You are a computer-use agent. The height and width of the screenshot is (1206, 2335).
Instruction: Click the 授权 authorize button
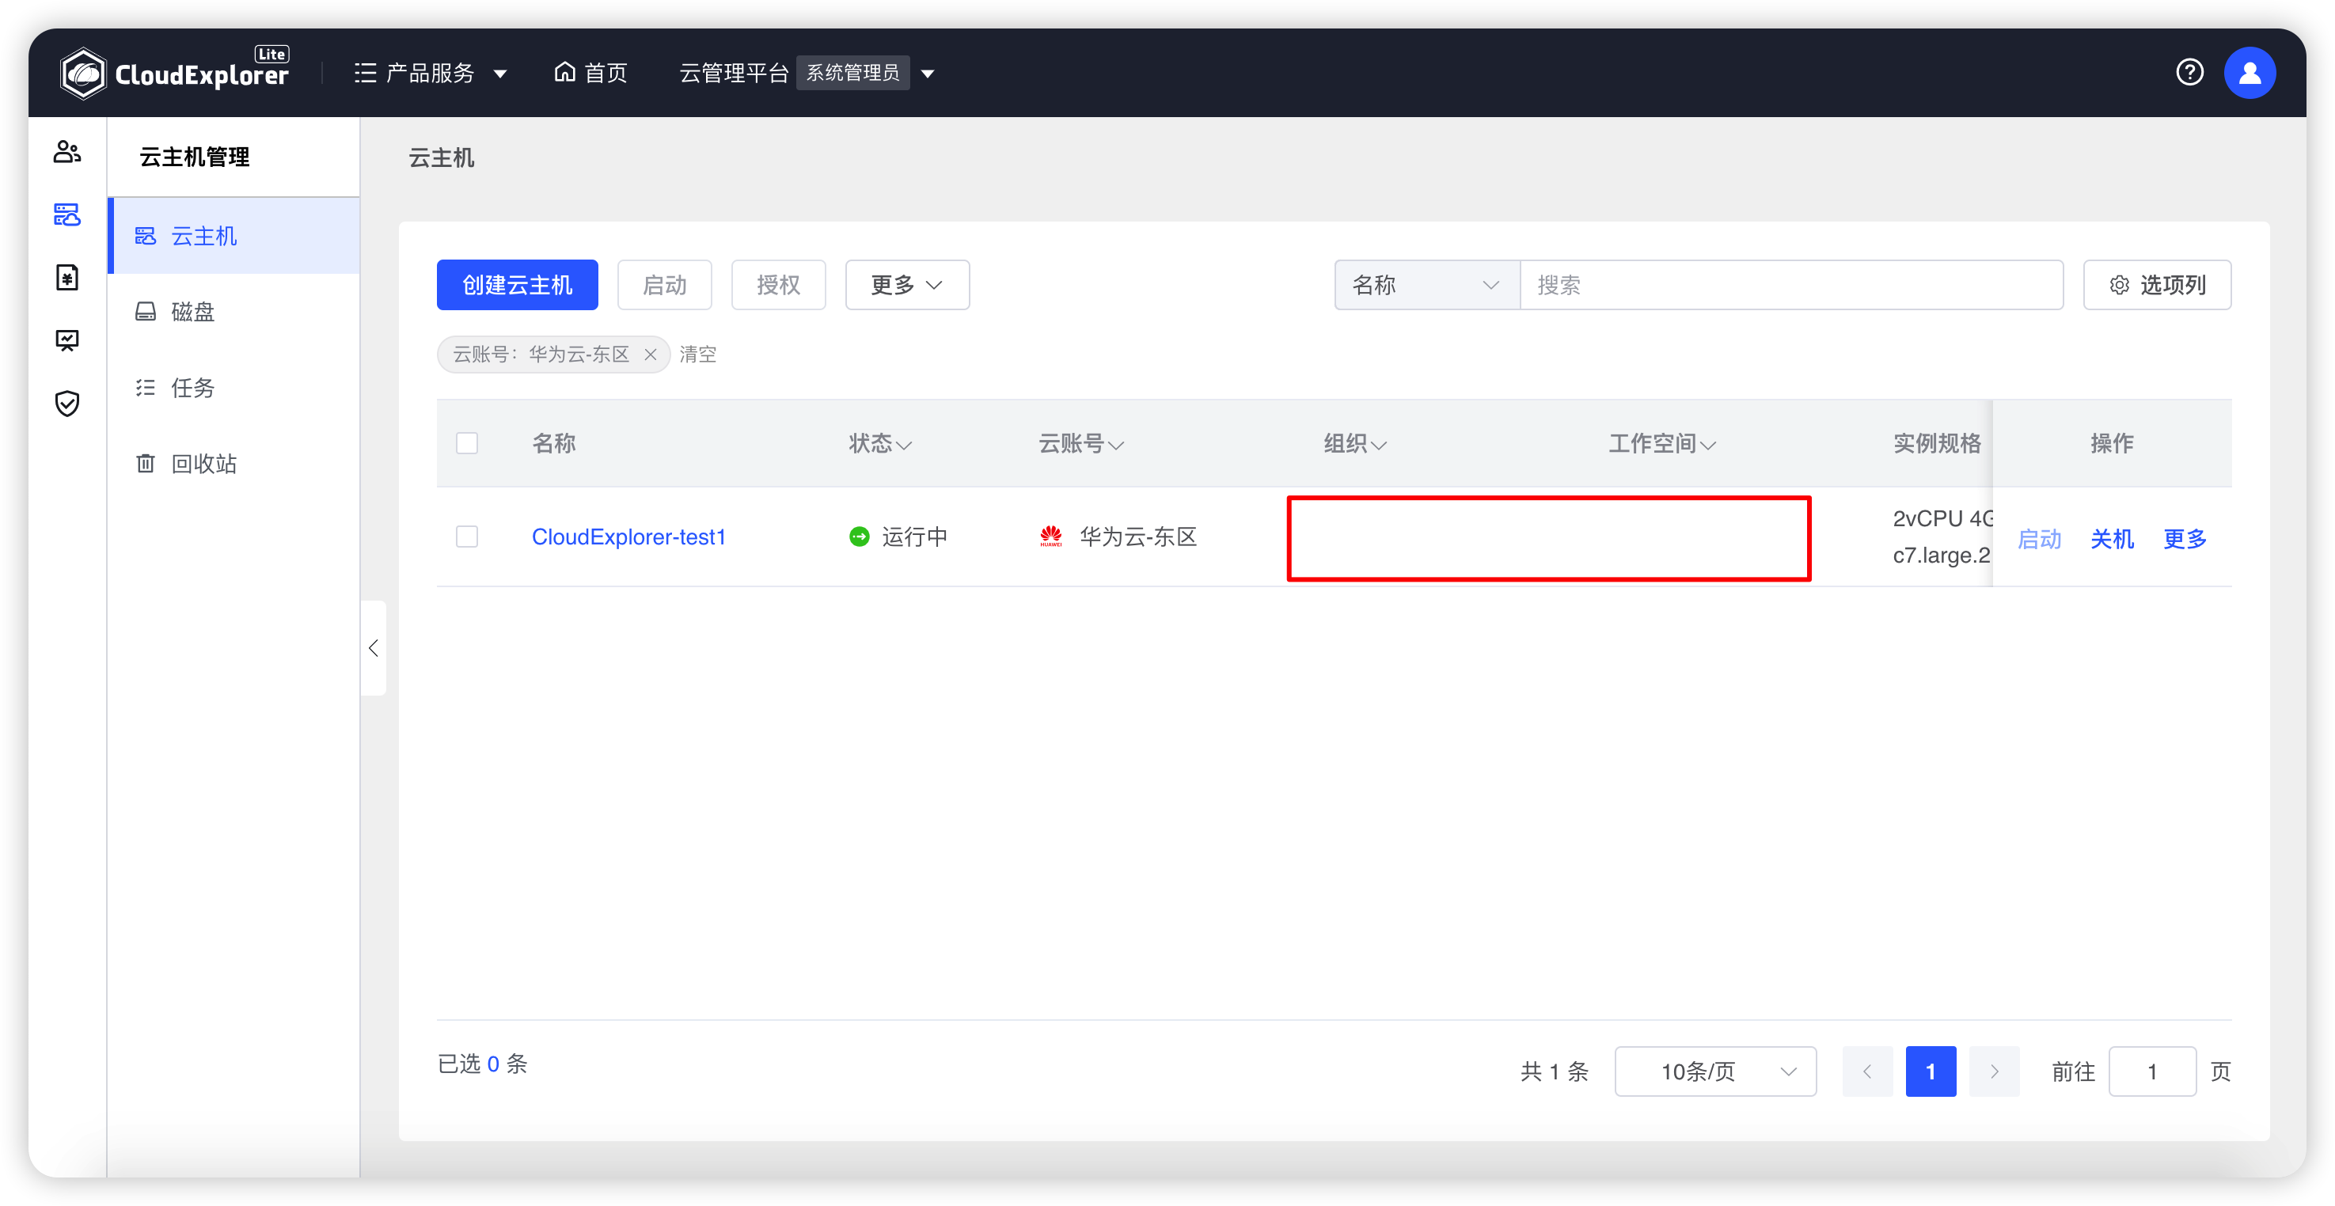pyautogui.click(x=778, y=285)
